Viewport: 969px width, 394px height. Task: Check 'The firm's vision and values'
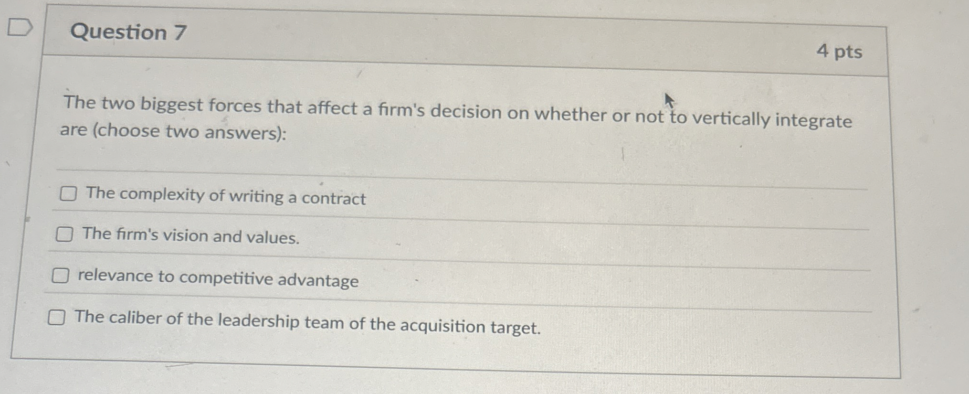coord(65,234)
